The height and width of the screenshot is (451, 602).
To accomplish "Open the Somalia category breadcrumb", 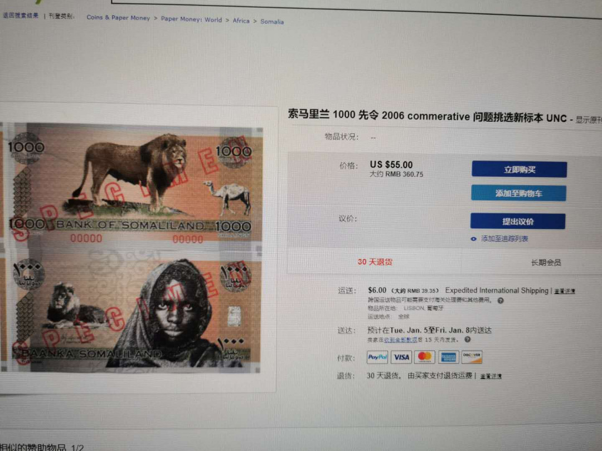I will tap(272, 22).
